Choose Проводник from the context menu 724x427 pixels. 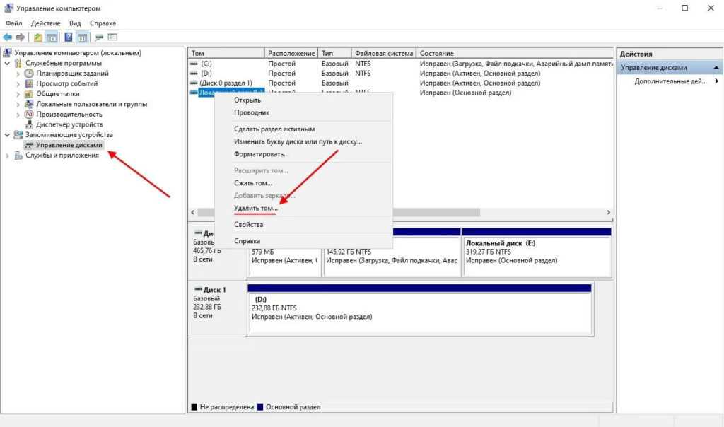tap(304, 112)
